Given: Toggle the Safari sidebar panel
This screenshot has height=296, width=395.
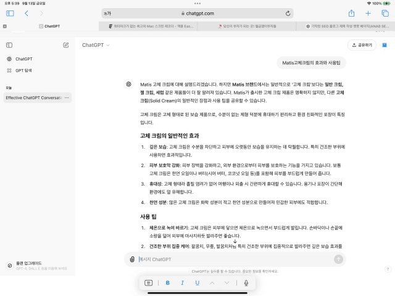Looking at the screenshot, I should pos(10,14).
